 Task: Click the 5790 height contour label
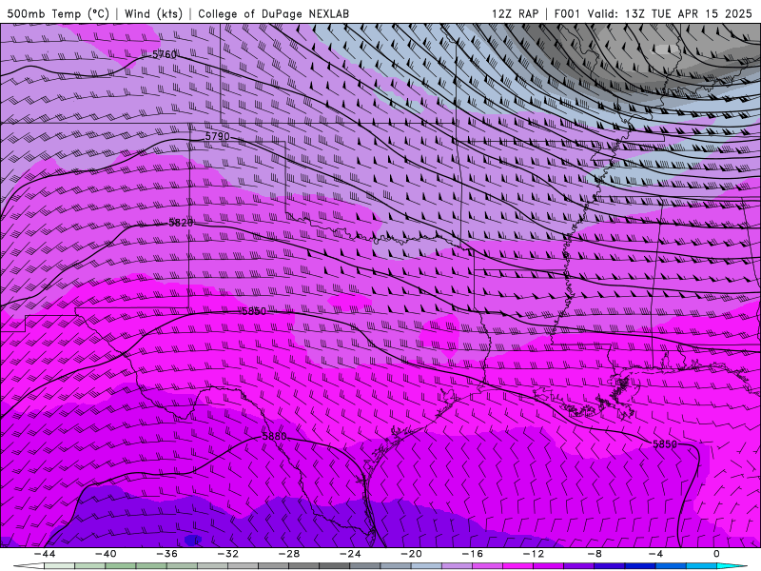pyautogui.click(x=218, y=136)
